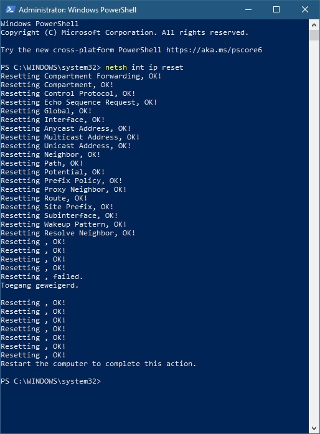Click the 'Toegang geweigerd.' error line

40,285
